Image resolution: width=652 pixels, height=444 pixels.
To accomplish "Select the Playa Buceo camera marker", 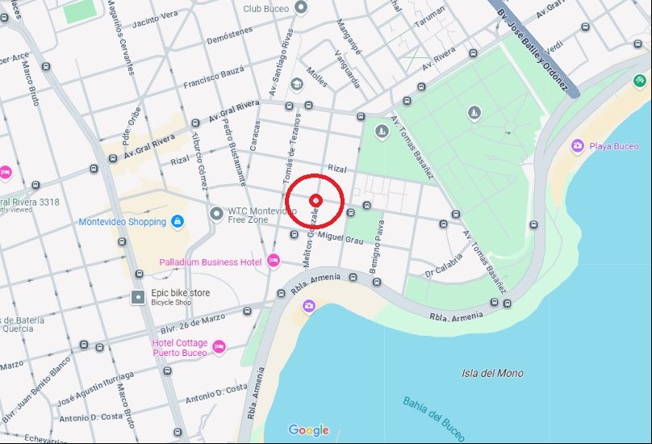I will [x=577, y=146].
